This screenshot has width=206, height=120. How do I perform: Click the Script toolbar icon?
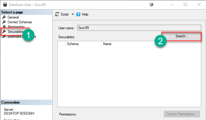click(57, 14)
